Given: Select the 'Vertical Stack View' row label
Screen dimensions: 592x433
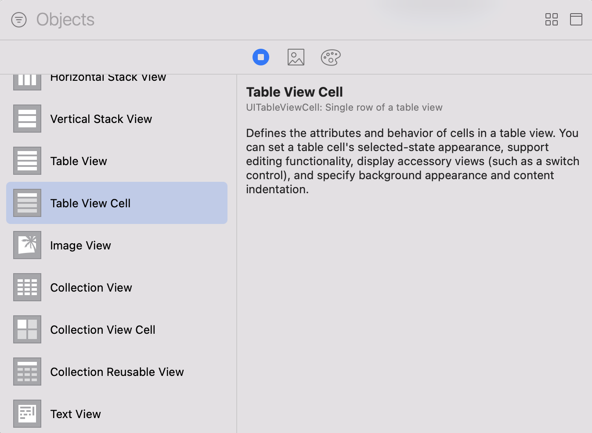Looking at the screenshot, I should [101, 119].
